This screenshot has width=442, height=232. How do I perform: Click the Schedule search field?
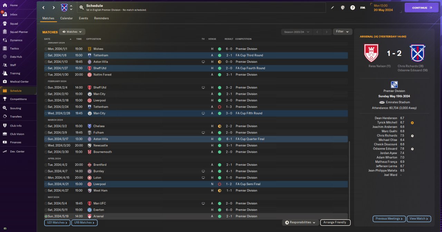pos(202,8)
